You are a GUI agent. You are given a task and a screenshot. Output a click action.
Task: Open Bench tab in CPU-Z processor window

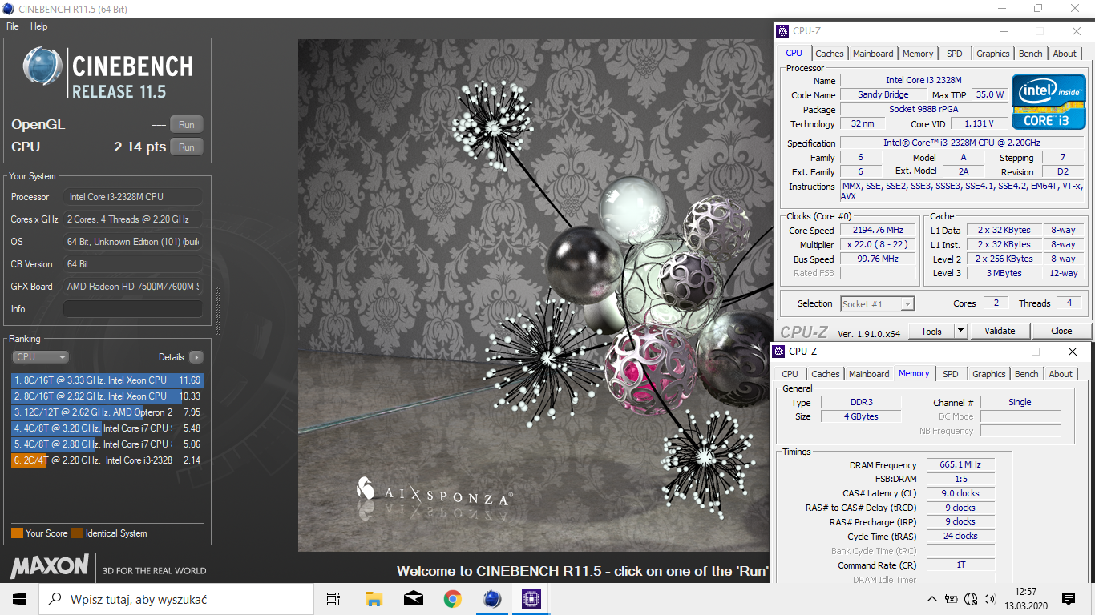1031,54
